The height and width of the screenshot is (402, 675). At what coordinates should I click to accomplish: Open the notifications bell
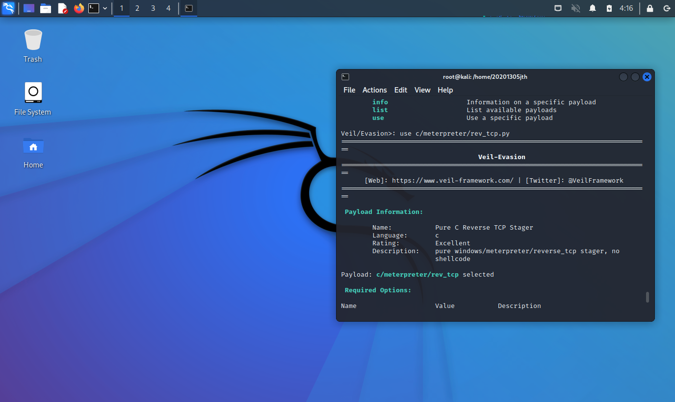(593, 8)
